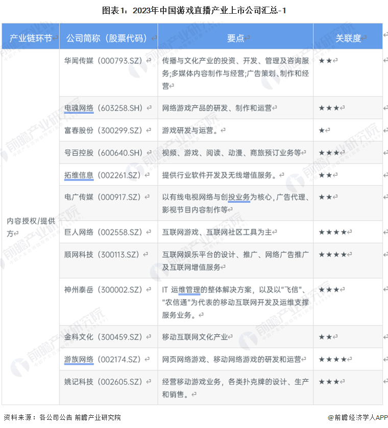Select the 号百控股（600640.SH） cell
Image resolution: width=388 pixels, height=428 pixels.
[109, 152]
